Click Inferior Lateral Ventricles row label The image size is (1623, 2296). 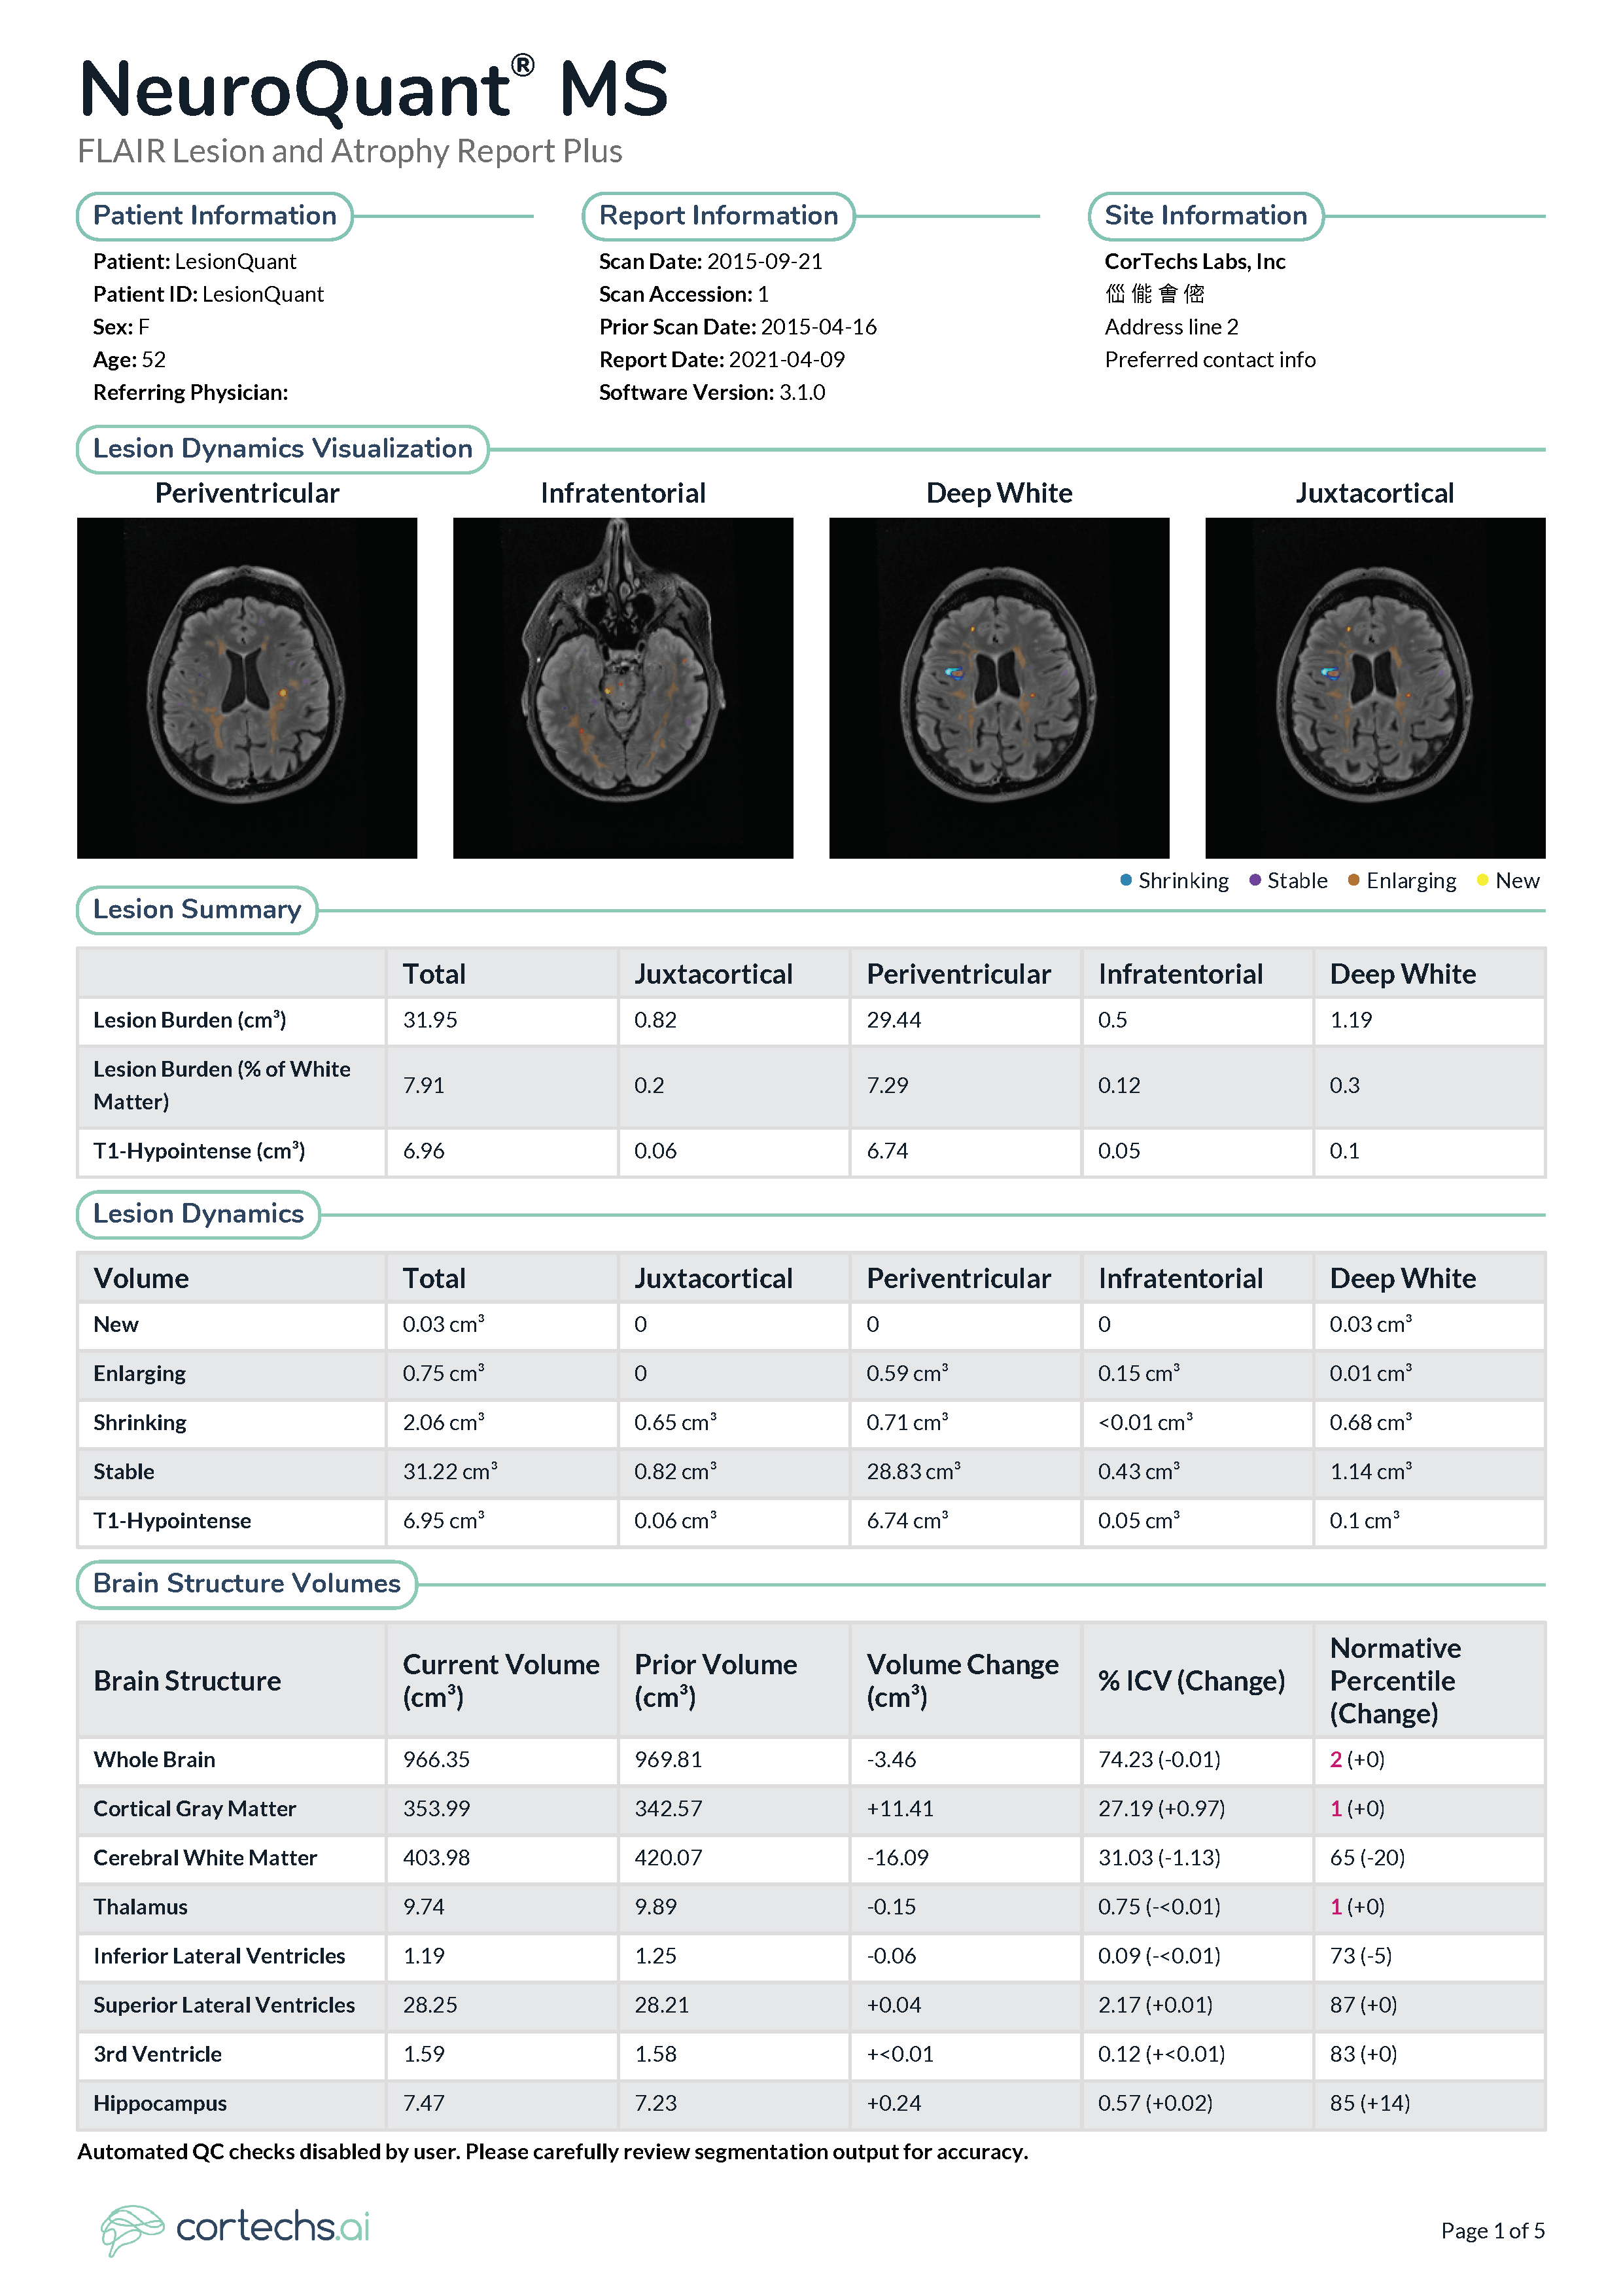[x=219, y=1956]
